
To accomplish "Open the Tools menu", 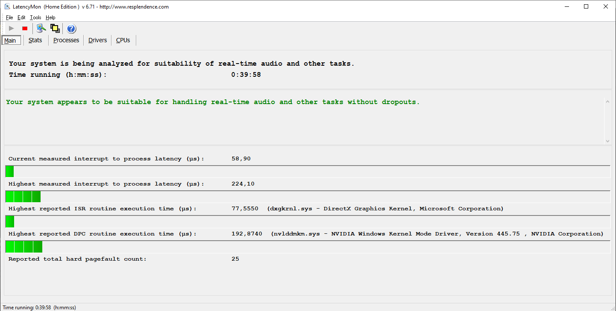I will click(35, 17).
